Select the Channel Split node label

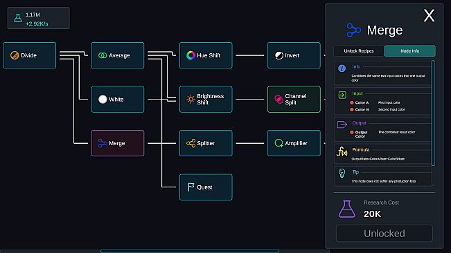[296, 100]
